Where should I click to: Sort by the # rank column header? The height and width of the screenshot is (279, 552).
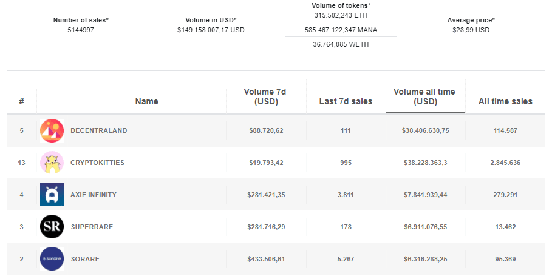(21, 101)
